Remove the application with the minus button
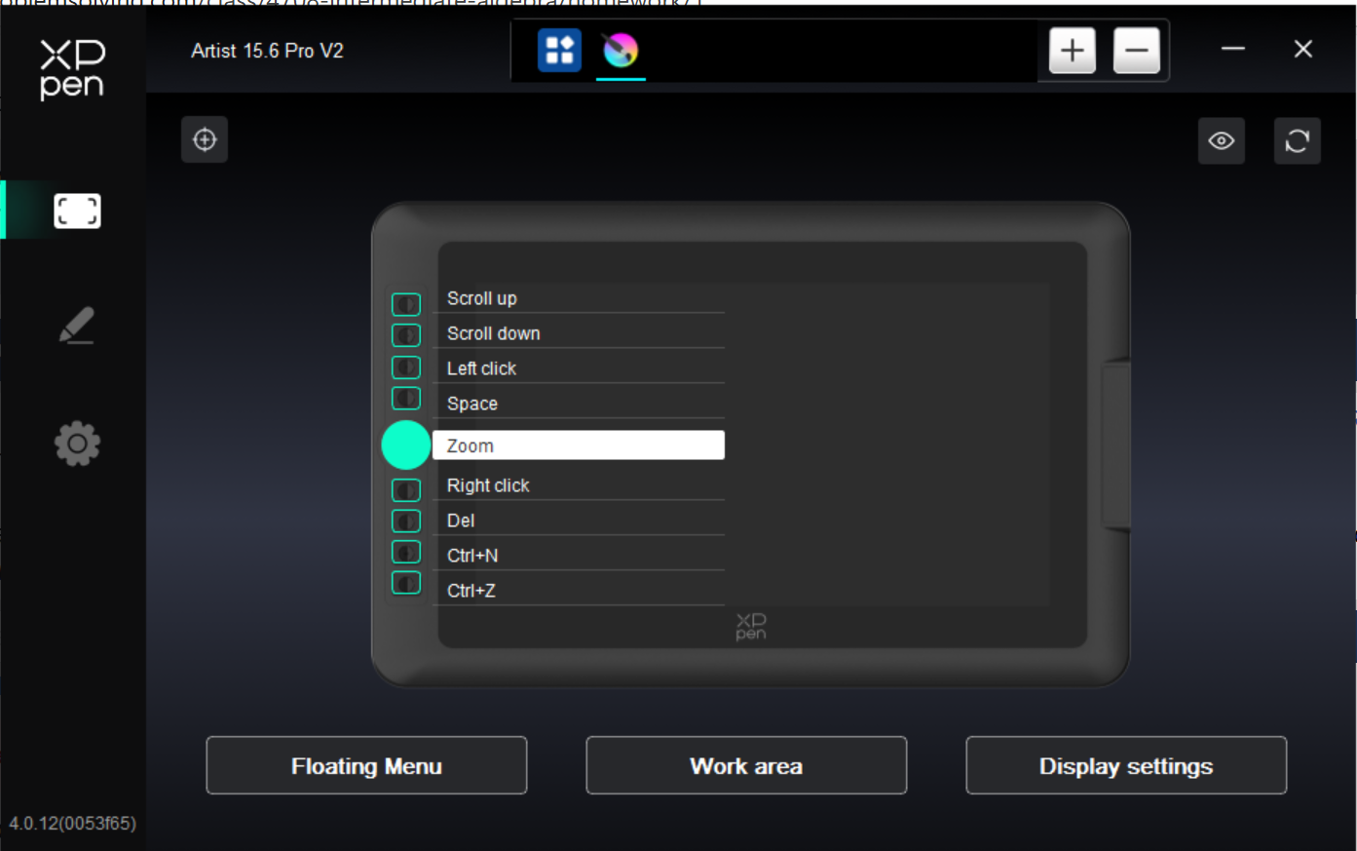This screenshot has height=851, width=1357. tap(1136, 50)
